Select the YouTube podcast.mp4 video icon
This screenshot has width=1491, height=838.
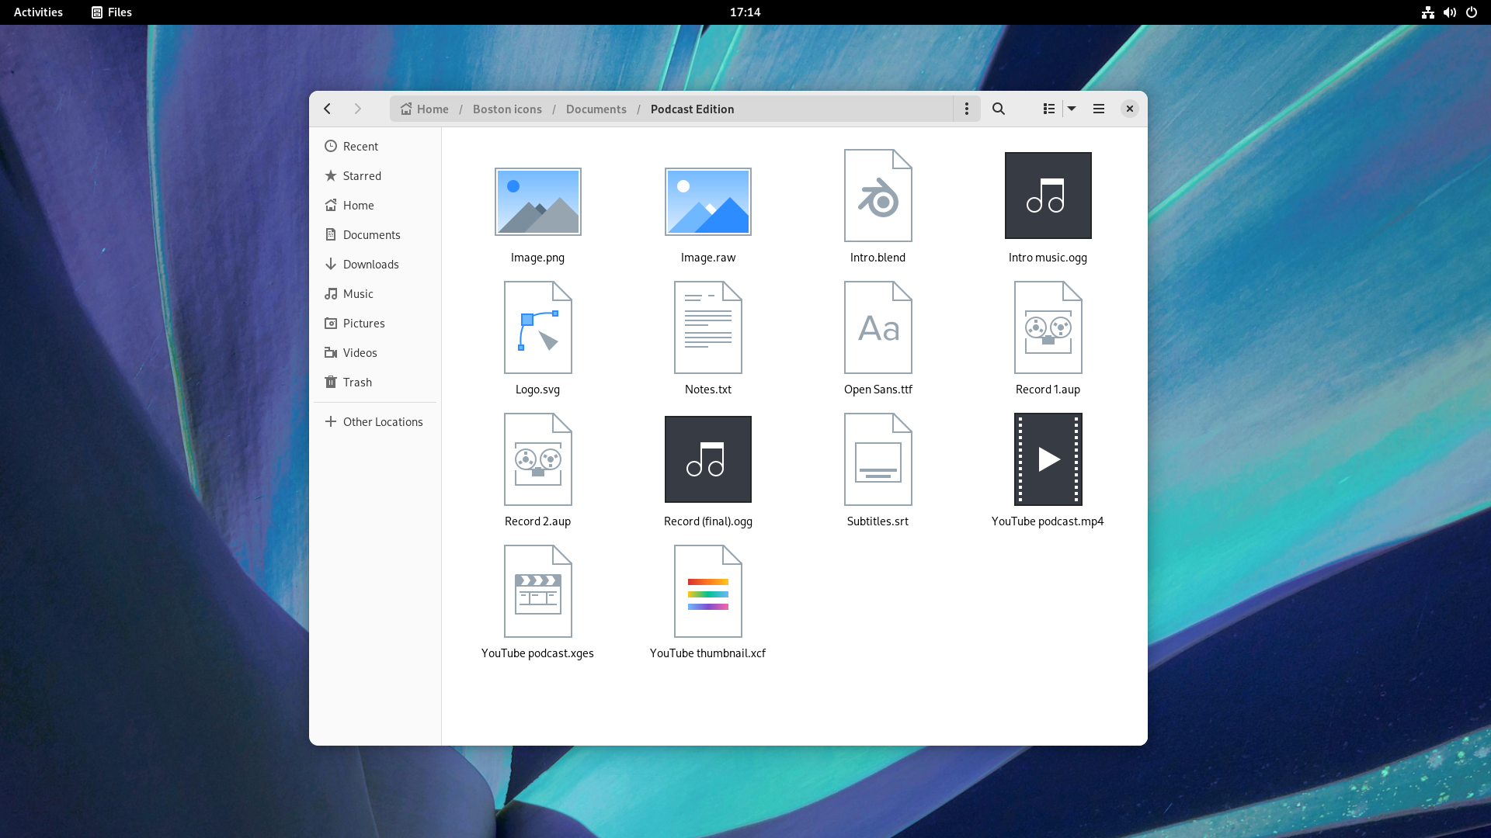pos(1048,459)
